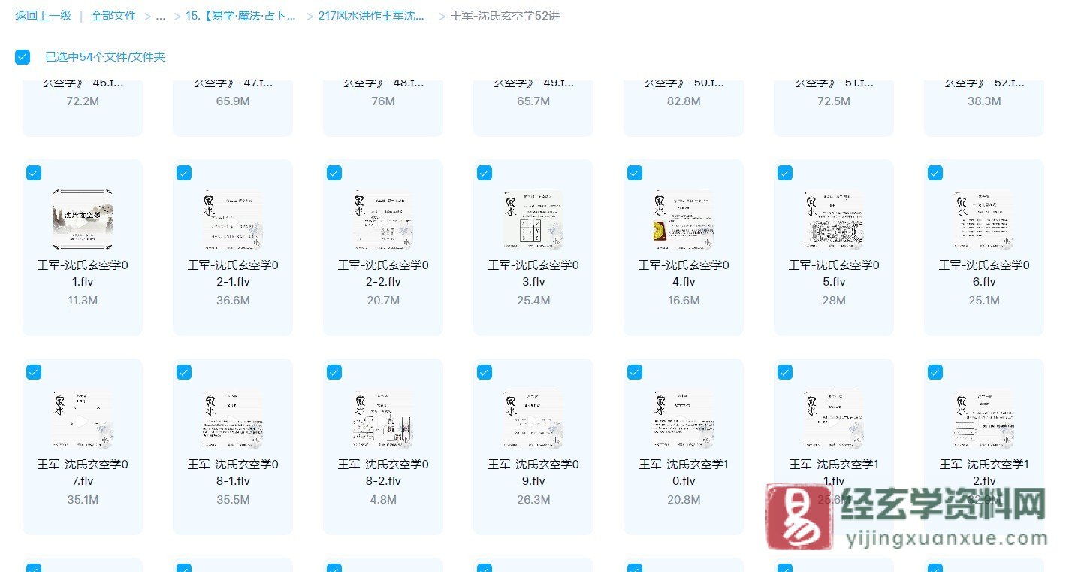Screen dimensions: 1072x572
Task: Uncheck the checkbox on 王军-沈氏玄空学04.flv
Action: 635,173
